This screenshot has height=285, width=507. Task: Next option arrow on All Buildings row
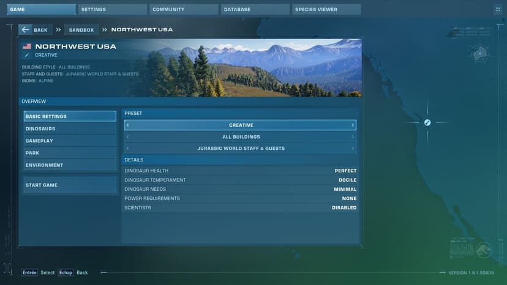(353, 136)
